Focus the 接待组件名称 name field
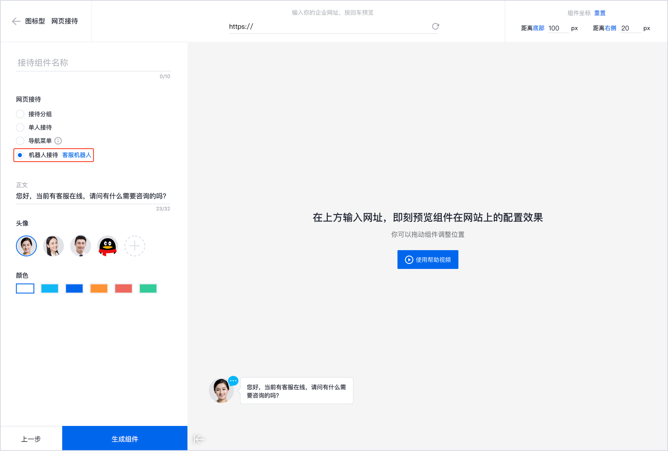This screenshot has width=668, height=451. point(94,63)
